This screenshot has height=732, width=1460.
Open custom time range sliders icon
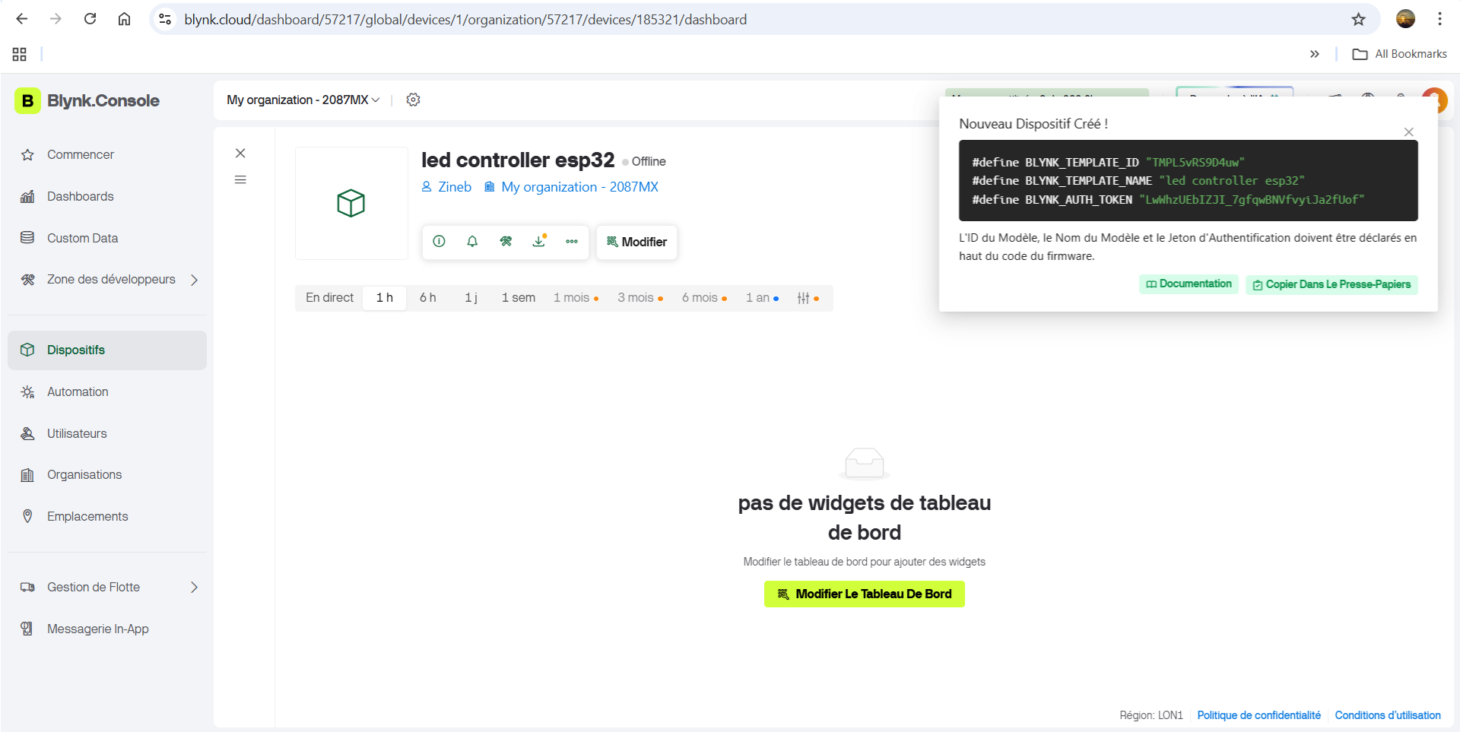point(808,298)
